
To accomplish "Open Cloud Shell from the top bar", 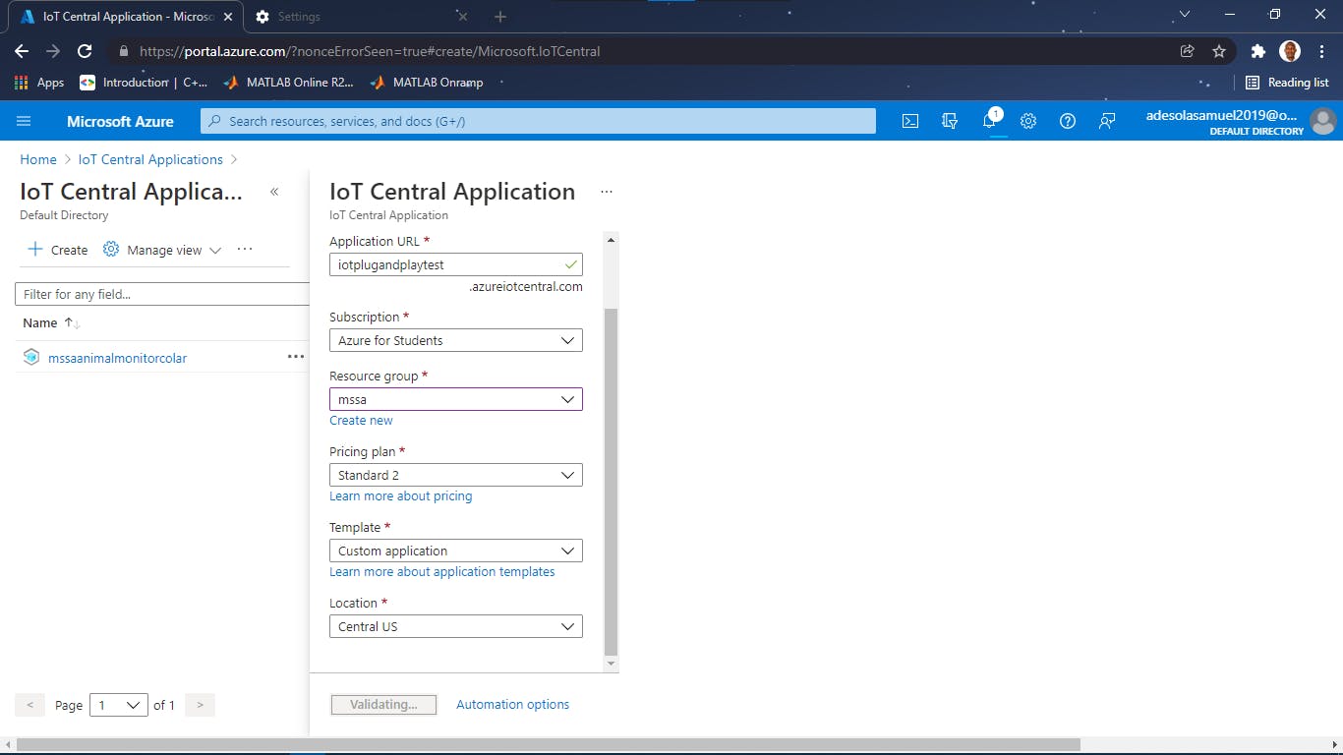I will [910, 121].
